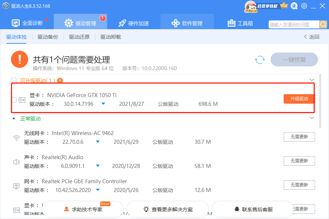329x219 pixels.
Task: Click the 驱动人生 app logo icon
Action: (x=5, y=6)
